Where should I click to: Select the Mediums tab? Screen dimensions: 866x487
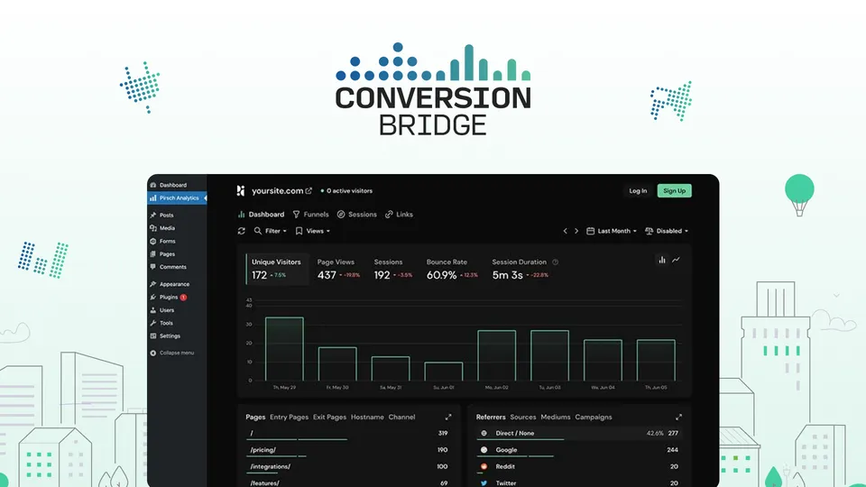click(556, 417)
